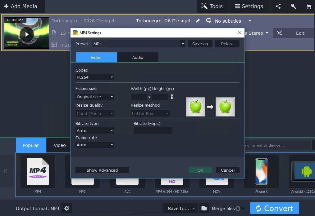
Task: Select the MP4 output format icon
Action: pos(38,171)
